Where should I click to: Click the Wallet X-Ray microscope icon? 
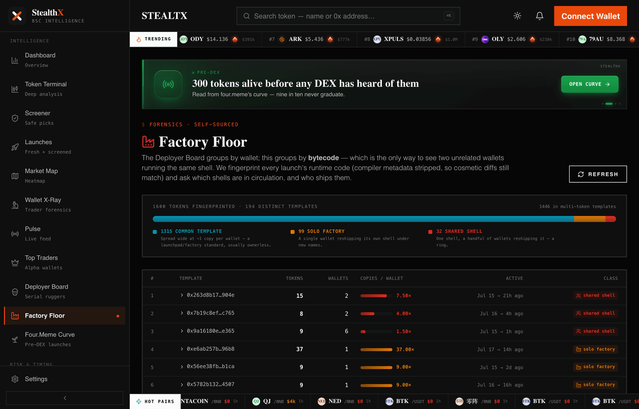15,205
